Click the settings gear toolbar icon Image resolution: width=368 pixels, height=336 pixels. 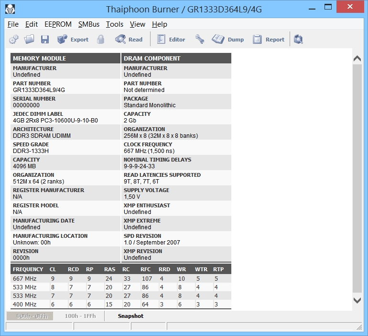click(13, 39)
